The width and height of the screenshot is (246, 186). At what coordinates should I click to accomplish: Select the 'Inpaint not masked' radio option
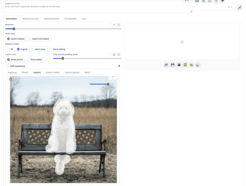[39, 39]
